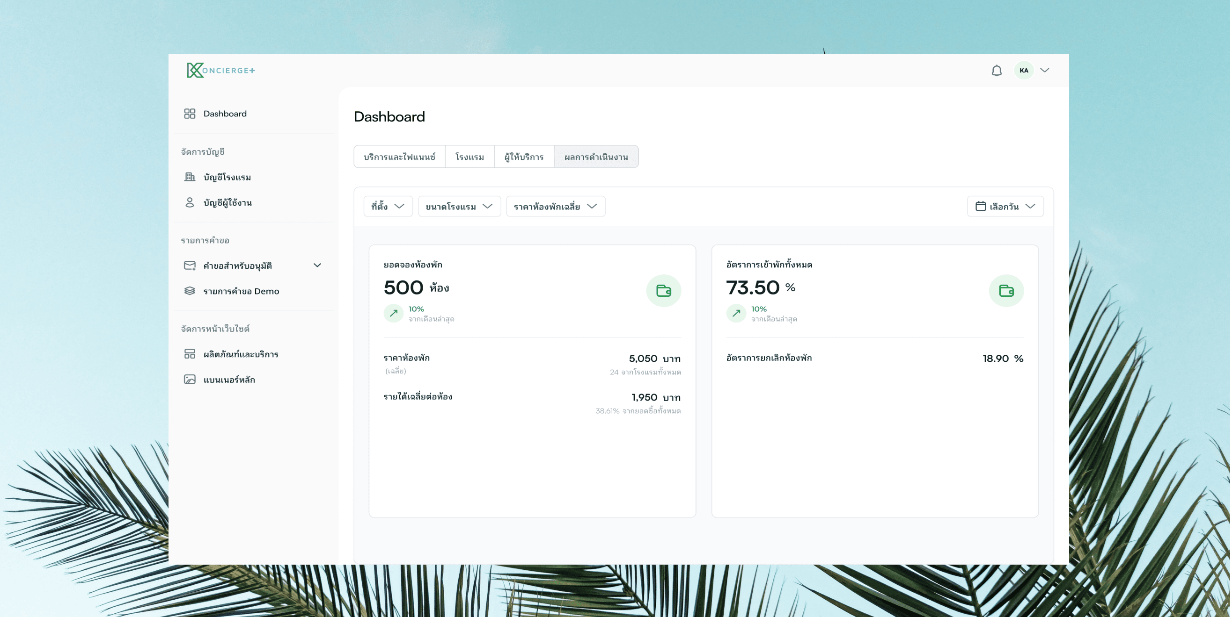Click the Koncierge+ logo
This screenshot has height=617, width=1232.
pos(220,70)
